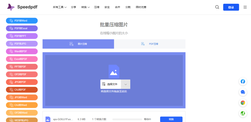251x122 pixels.
Task: Open the 限时优惠 menu item
Action: 141,7
